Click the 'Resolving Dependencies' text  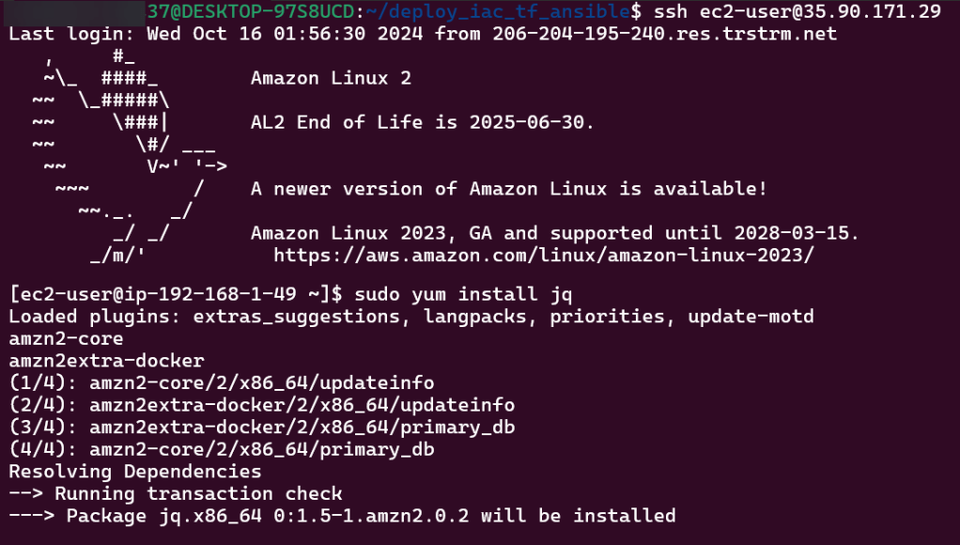coord(135,472)
